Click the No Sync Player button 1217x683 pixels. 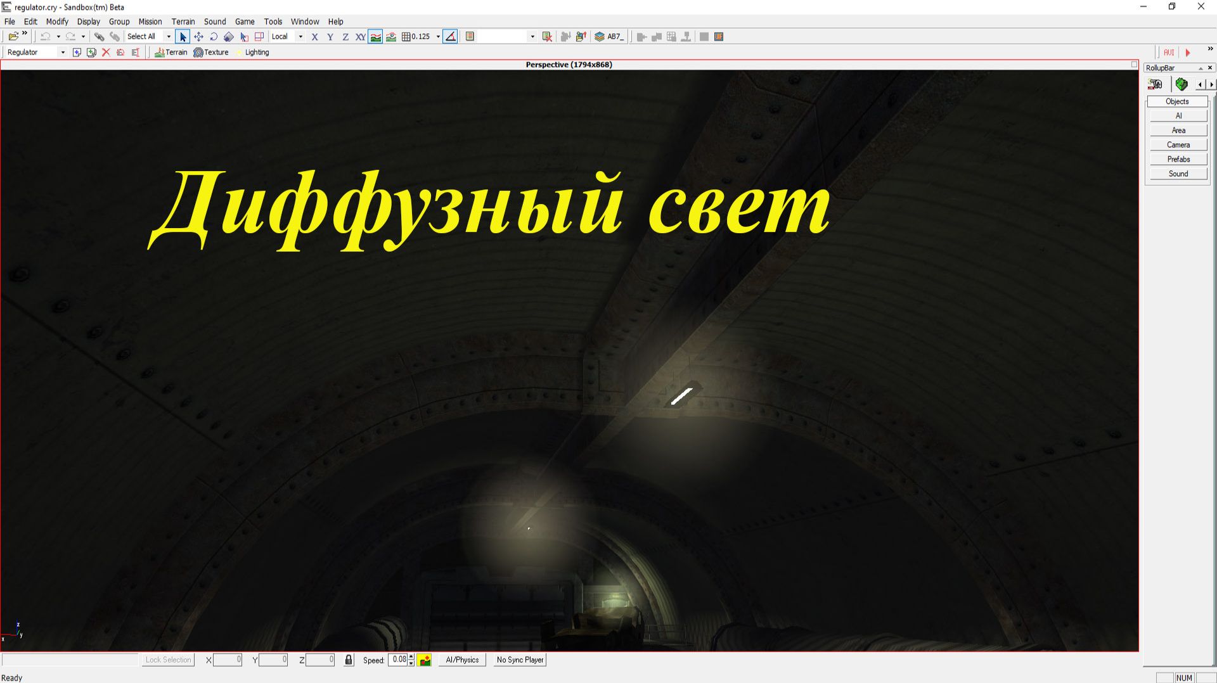coord(519,660)
